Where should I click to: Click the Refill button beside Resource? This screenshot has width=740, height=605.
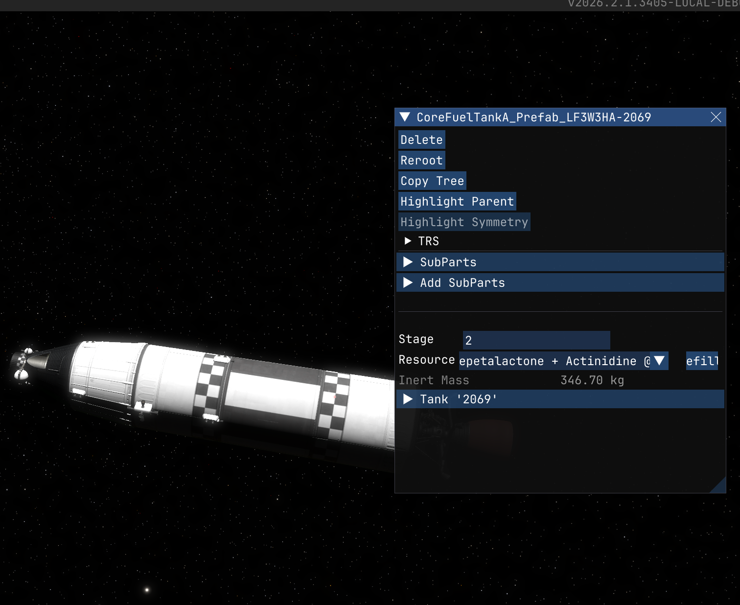[701, 361]
